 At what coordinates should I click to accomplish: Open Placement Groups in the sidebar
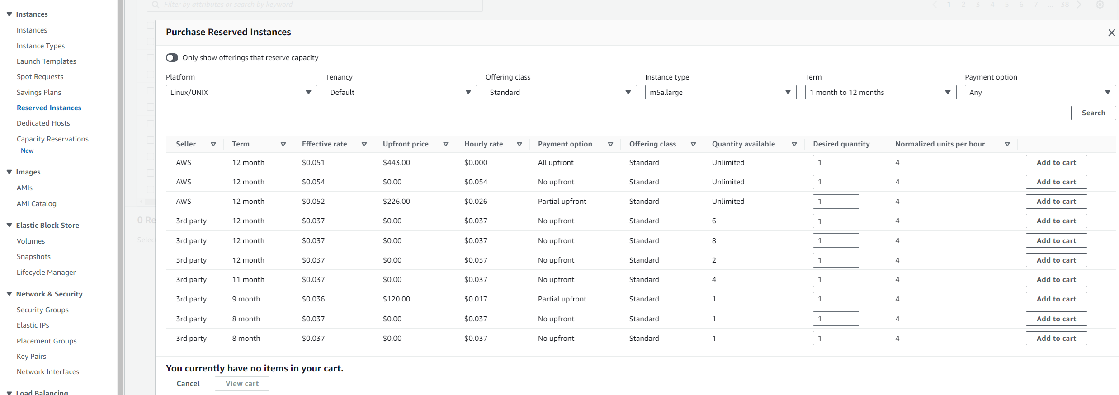pyautogui.click(x=47, y=341)
